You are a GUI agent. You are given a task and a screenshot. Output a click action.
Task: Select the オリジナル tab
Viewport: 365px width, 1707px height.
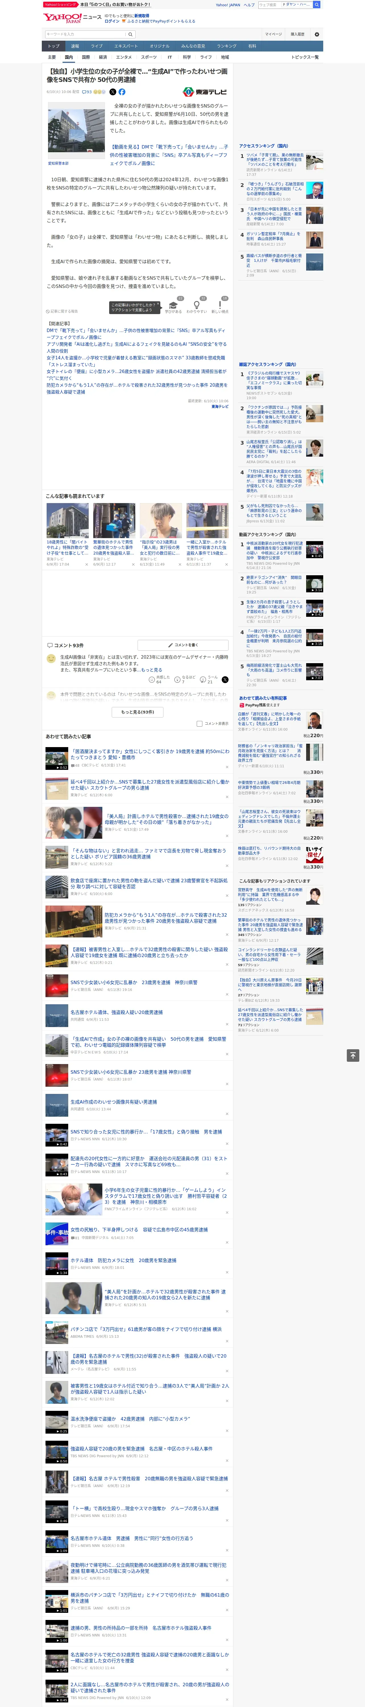pyautogui.click(x=160, y=46)
